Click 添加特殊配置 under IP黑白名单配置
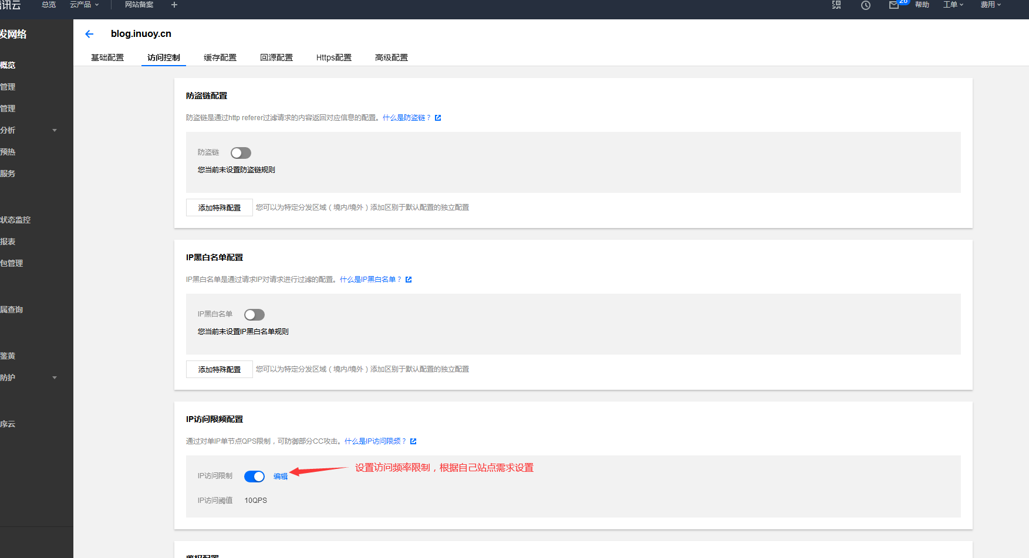 (x=220, y=369)
